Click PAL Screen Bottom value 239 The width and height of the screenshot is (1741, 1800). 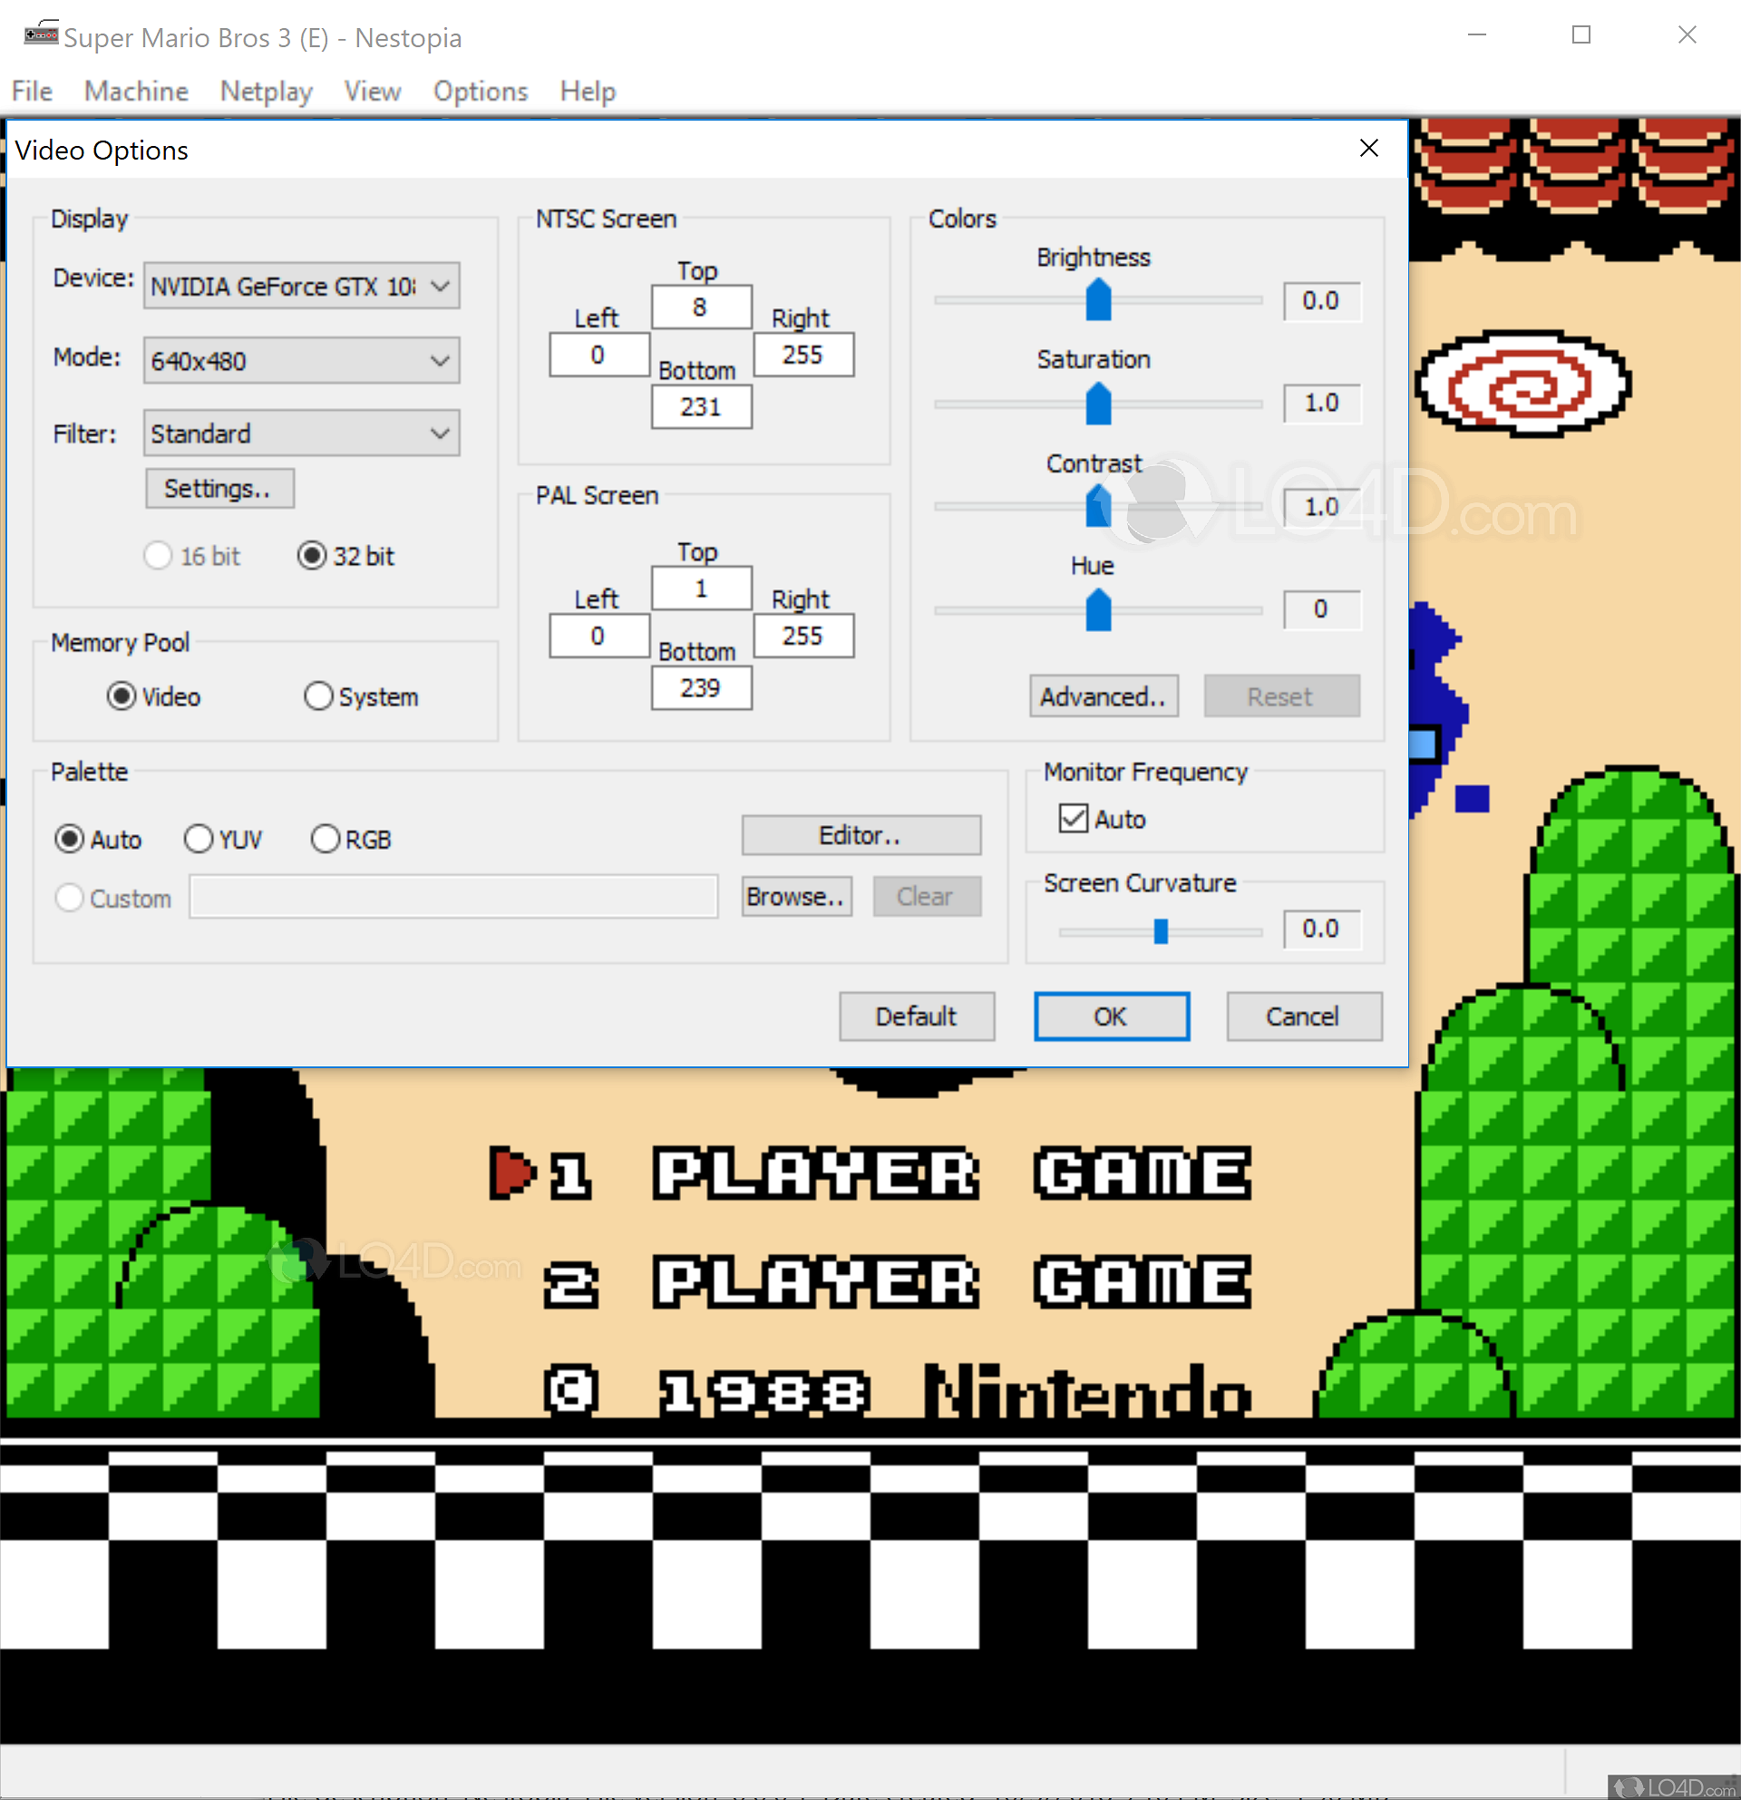[x=702, y=688]
